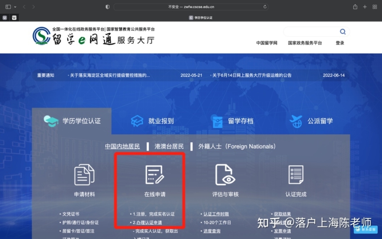Viewport: 382px width, 239px height.
Task: Open 中国留学网 link
Action: click(267, 43)
